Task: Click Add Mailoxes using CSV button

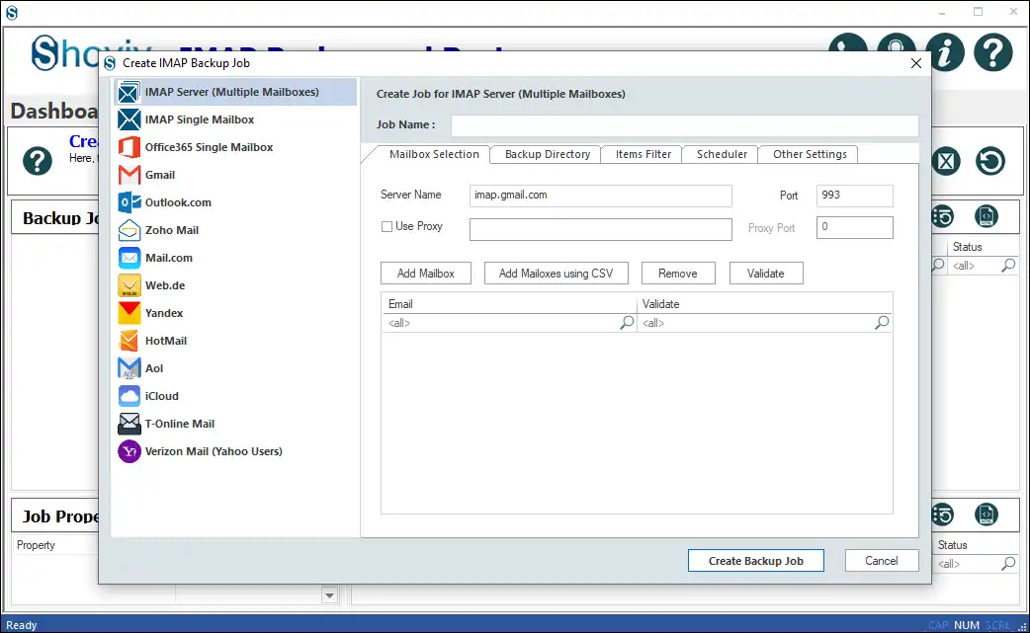Action: (x=556, y=274)
